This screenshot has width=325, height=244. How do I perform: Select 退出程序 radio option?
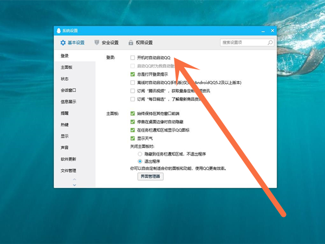coord(140,161)
